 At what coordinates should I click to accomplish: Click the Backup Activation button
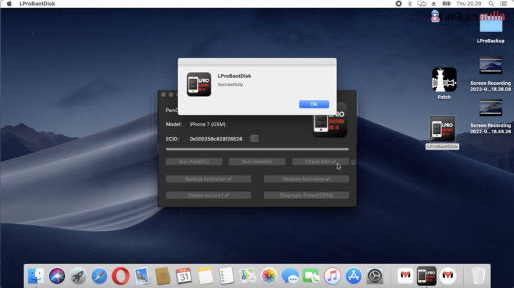pos(208,179)
